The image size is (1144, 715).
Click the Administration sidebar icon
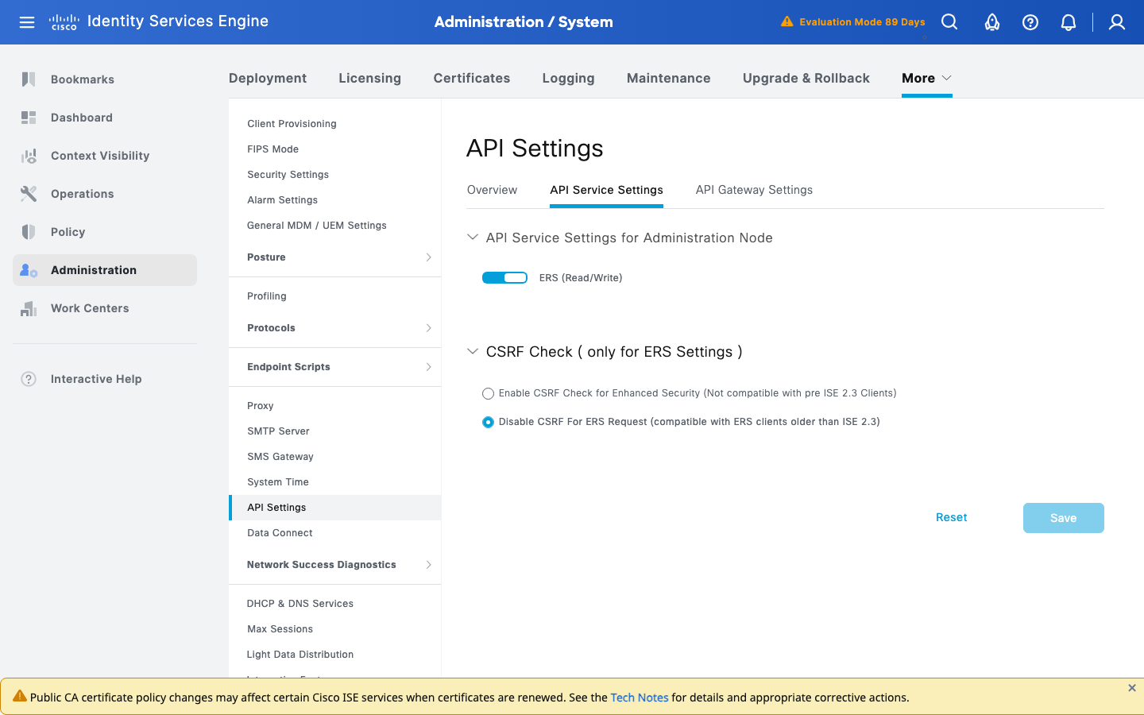pyautogui.click(x=29, y=270)
